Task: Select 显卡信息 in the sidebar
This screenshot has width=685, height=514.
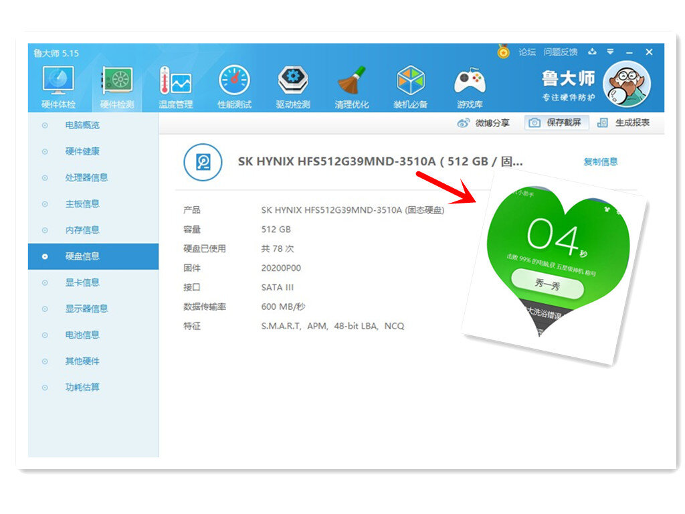Action: pos(93,283)
